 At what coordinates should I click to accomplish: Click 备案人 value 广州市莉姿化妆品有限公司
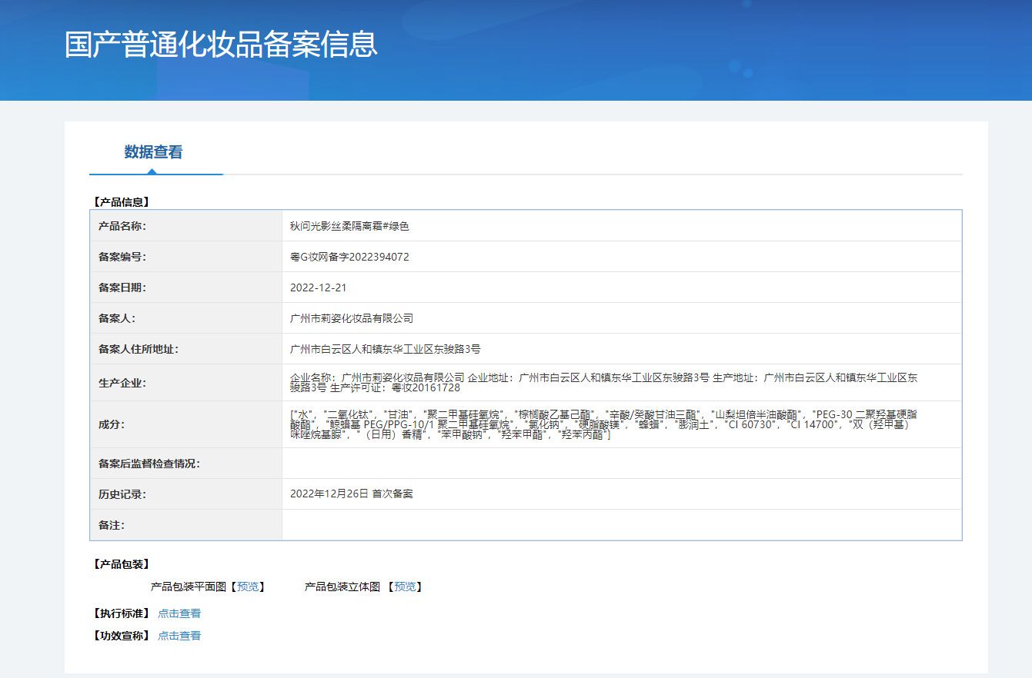(x=352, y=318)
